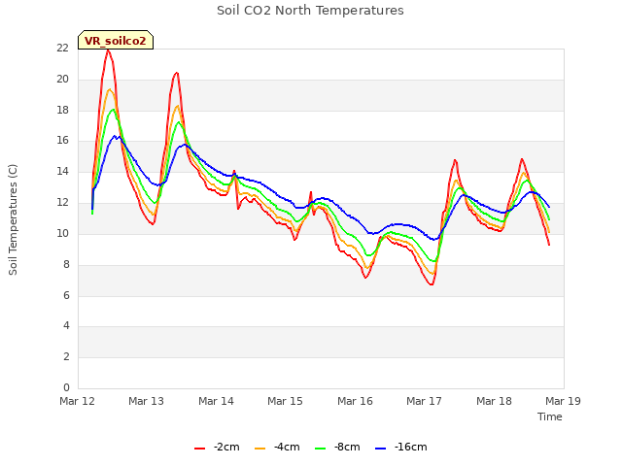Click the orange -4cm legend swatch
This screenshot has height=466, width=622.
(259, 449)
